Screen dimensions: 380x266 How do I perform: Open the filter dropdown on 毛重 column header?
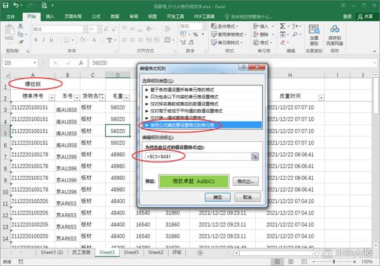click(x=126, y=97)
